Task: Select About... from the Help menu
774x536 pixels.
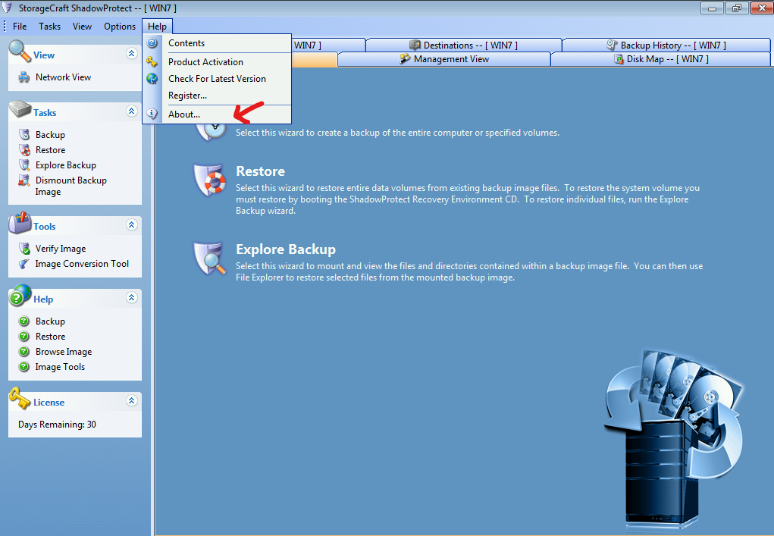Action: (184, 114)
